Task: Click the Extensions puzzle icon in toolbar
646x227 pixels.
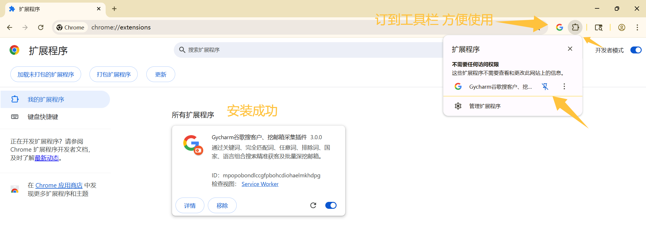Action: pos(575,27)
